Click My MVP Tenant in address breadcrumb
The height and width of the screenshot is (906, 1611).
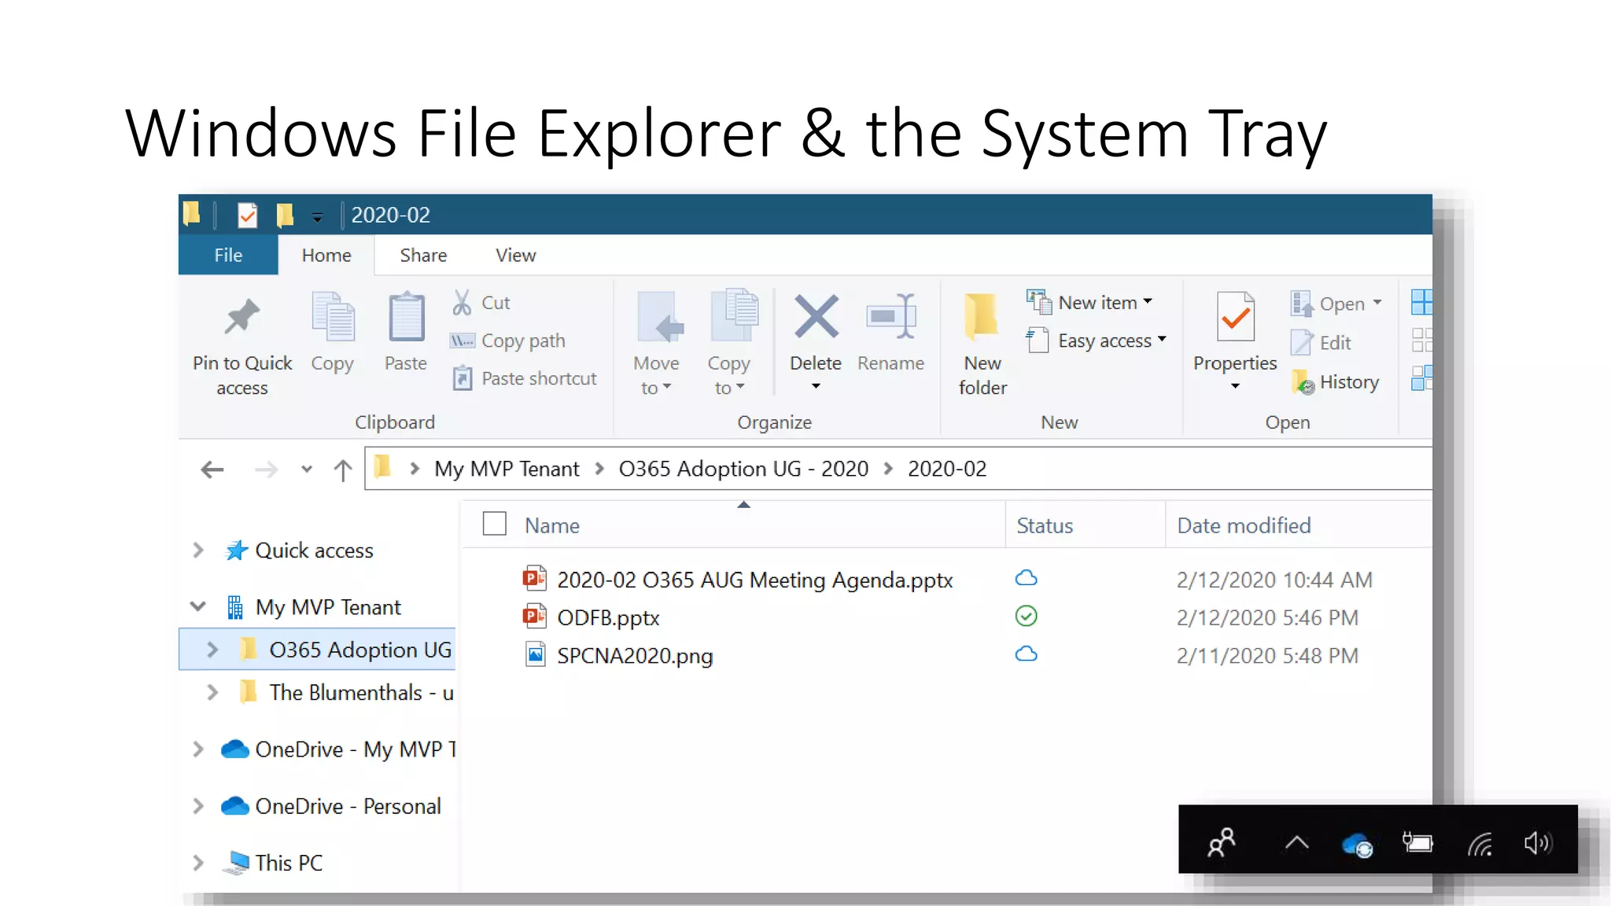pyautogui.click(x=507, y=469)
